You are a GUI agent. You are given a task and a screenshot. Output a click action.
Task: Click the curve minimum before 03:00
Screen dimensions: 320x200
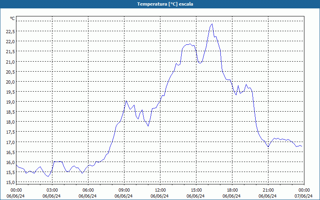pyautogui.click(x=48, y=176)
